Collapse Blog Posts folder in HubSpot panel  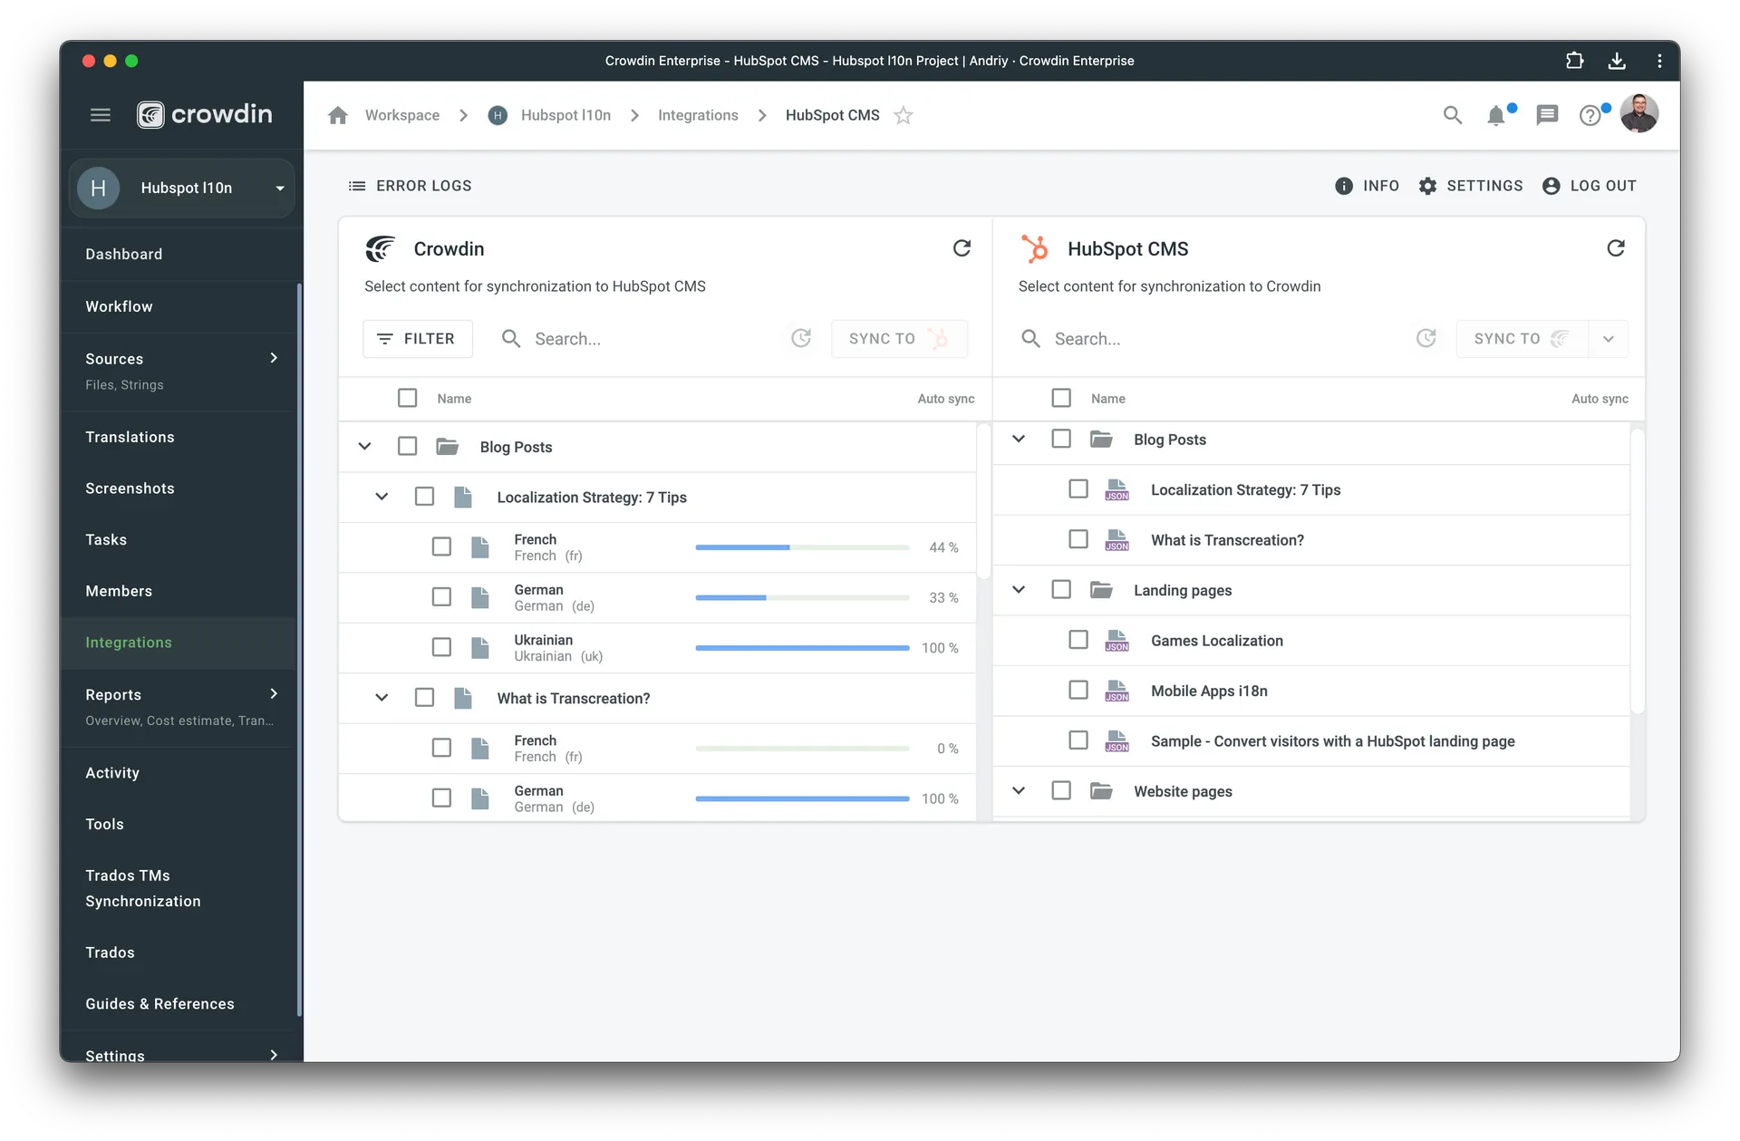pyautogui.click(x=1019, y=439)
